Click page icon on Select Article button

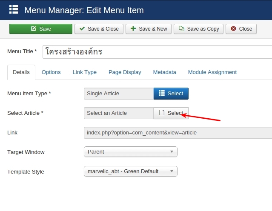click(162, 113)
